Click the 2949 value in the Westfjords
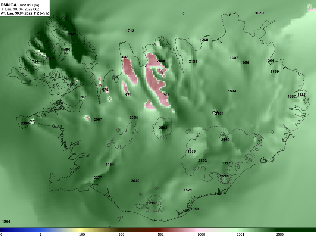316x237 pixels. point(72,34)
